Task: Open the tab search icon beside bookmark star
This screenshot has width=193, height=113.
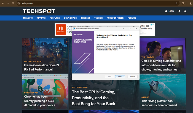Action: pos(183,3)
